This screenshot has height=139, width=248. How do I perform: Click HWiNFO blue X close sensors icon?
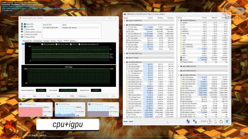[x=227, y=121]
